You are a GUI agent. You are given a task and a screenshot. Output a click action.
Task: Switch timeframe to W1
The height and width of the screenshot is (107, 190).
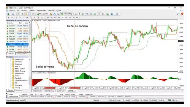click(74, 18)
